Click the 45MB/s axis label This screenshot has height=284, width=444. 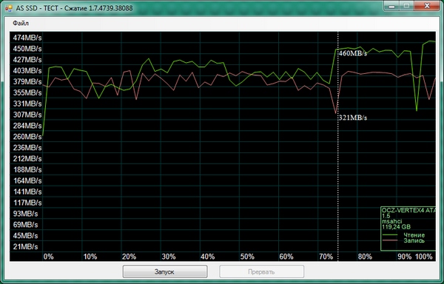coord(25,236)
